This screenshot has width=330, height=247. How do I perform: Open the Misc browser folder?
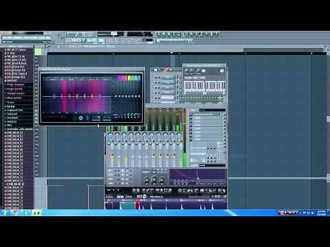click(x=9, y=125)
